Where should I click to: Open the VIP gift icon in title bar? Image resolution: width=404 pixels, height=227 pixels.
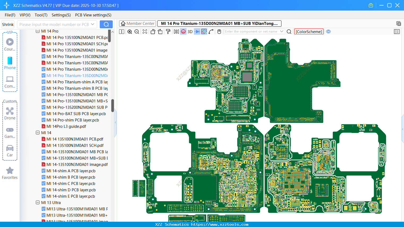click(371, 5)
